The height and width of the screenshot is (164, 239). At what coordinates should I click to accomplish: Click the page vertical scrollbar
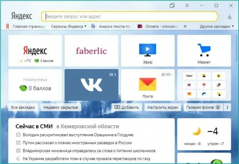click(237, 48)
